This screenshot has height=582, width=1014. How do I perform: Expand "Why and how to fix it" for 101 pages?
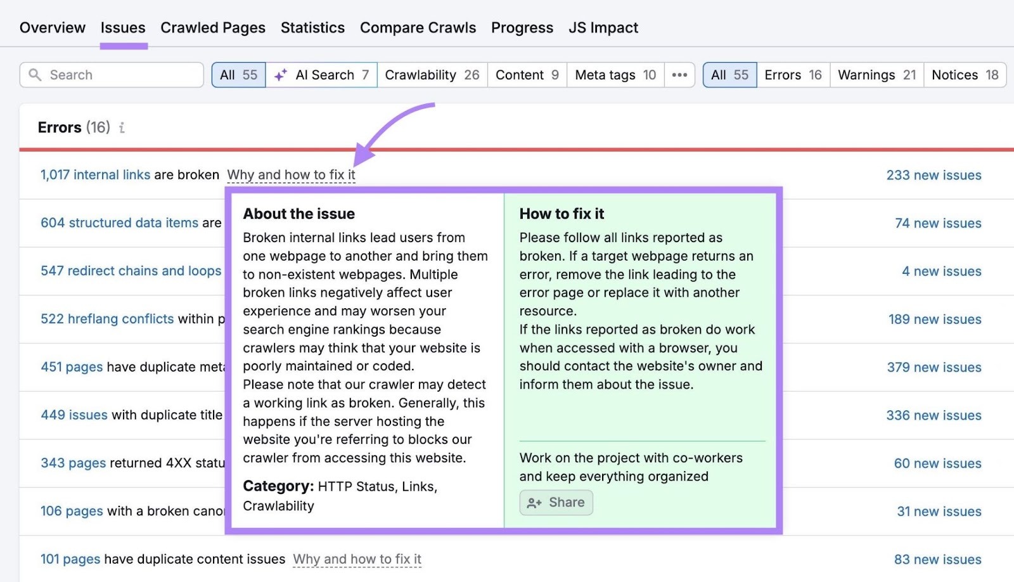click(x=357, y=559)
